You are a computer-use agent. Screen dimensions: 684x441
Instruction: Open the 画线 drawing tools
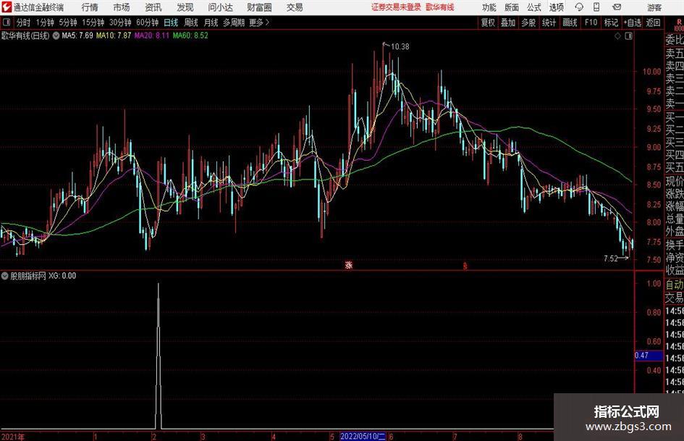(570, 22)
